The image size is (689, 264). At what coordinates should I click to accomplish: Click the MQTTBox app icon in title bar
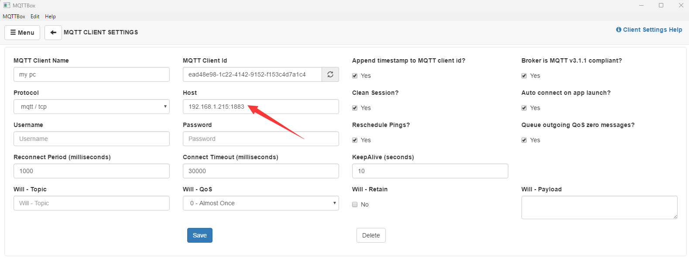click(x=7, y=5)
